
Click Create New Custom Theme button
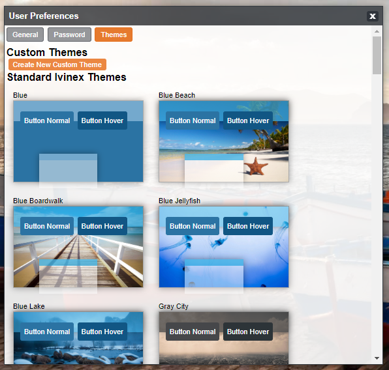point(57,64)
